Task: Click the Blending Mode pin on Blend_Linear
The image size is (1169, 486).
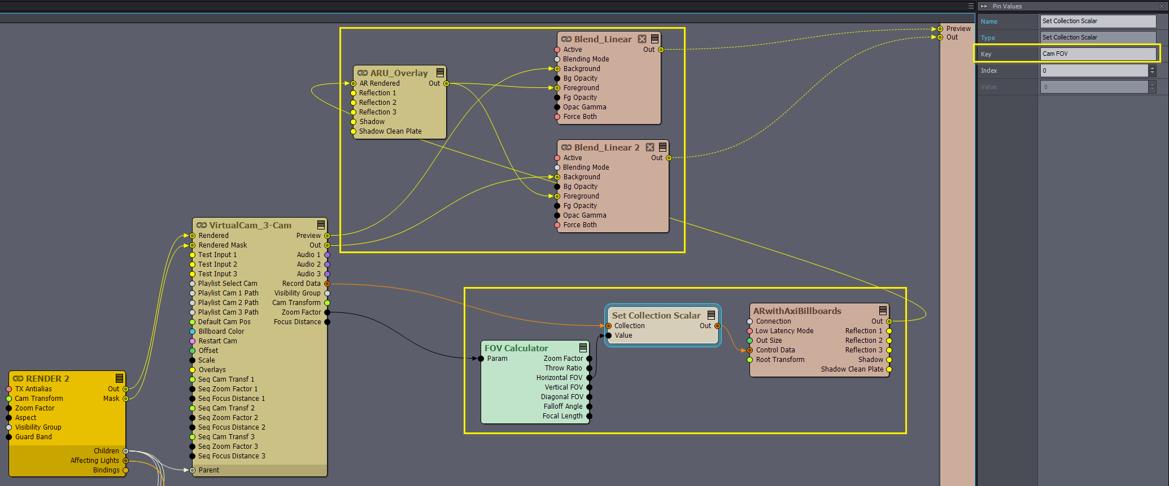Action: pos(557,59)
